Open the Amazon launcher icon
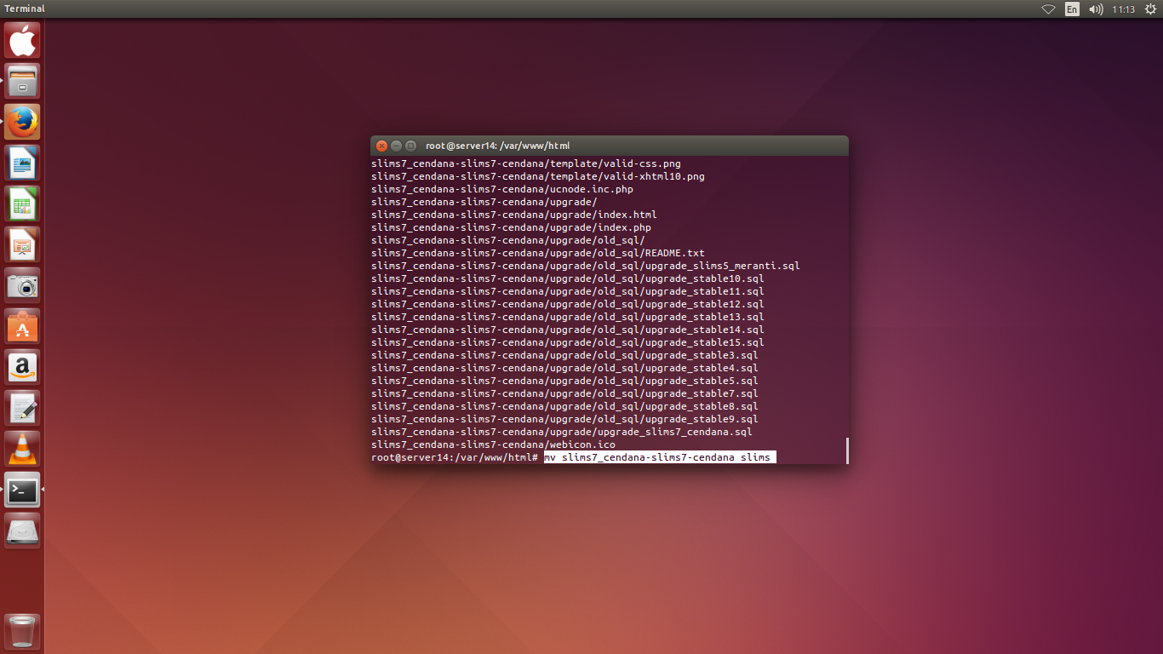Screen dimensions: 1163x654 click(x=22, y=367)
